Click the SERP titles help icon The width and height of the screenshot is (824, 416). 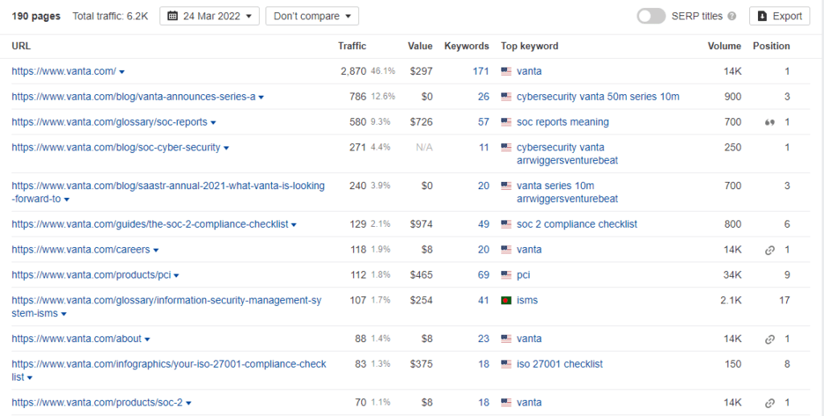click(x=731, y=16)
